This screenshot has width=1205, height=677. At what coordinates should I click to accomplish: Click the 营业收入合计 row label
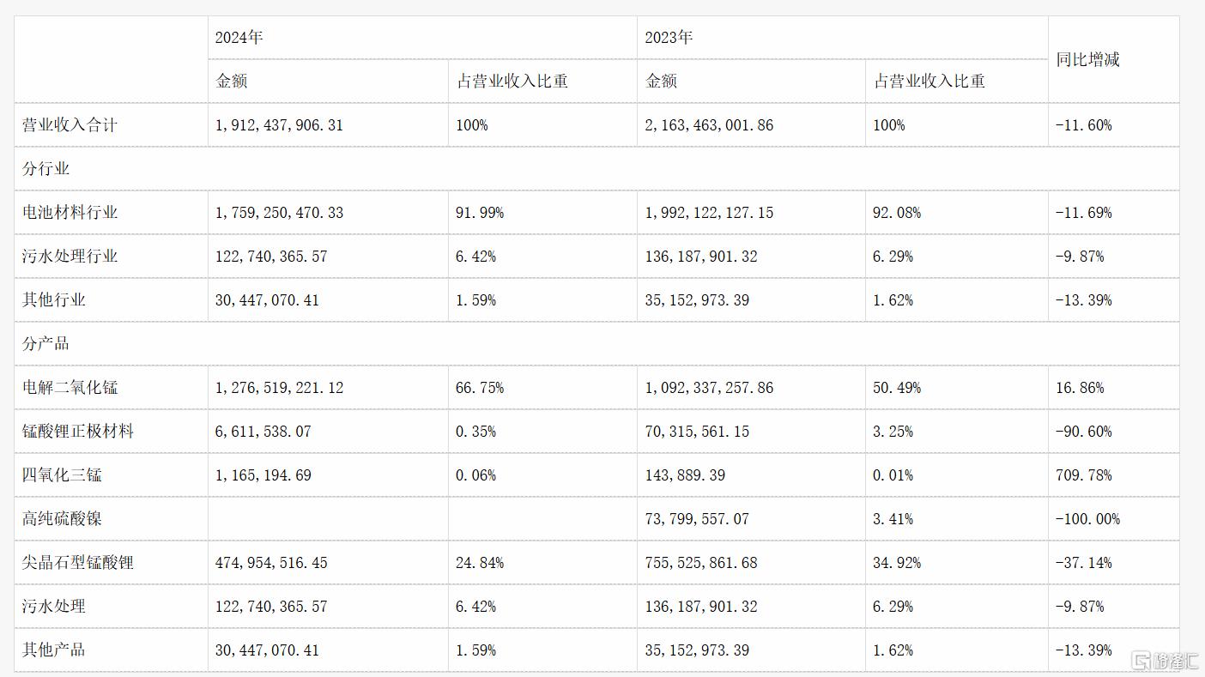(70, 125)
